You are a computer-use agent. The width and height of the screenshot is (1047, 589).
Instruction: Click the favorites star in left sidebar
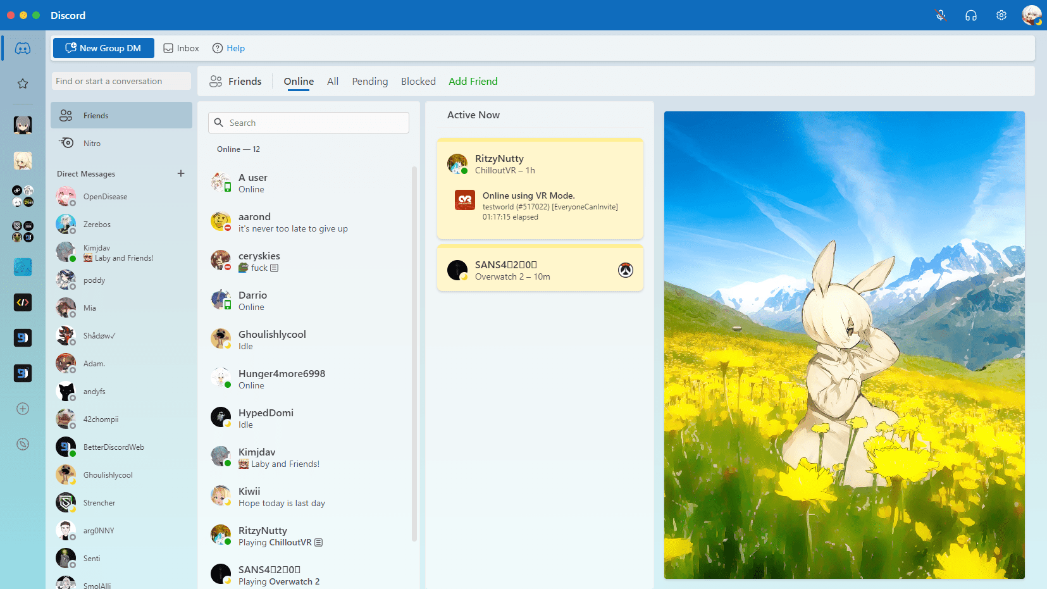click(x=23, y=83)
